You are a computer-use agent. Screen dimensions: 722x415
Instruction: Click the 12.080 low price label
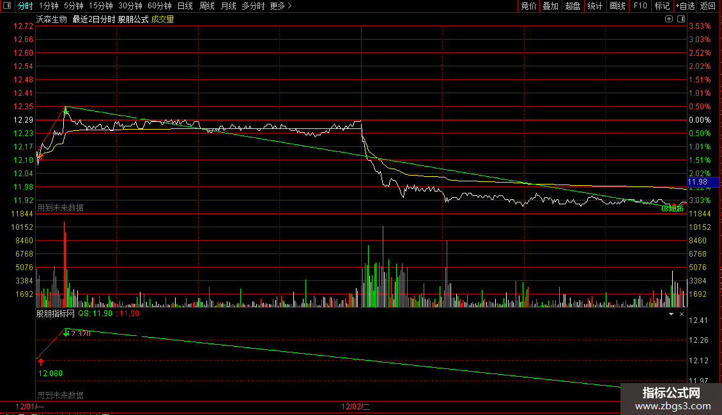(50, 373)
